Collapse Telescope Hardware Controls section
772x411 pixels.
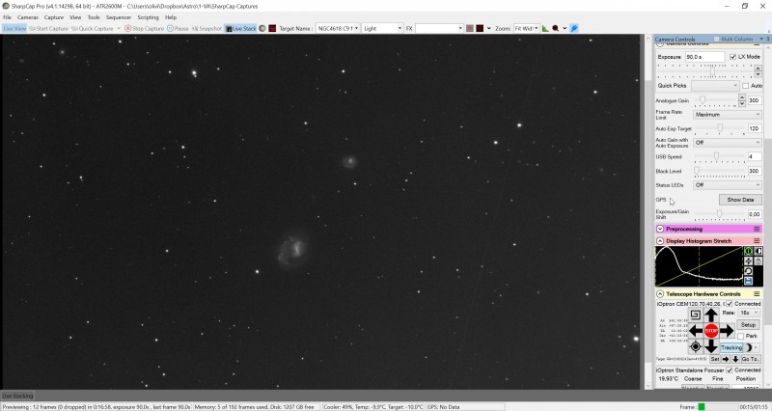coord(660,294)
